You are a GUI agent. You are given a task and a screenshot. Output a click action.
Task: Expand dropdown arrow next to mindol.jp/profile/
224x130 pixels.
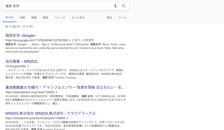pyautogui.click(x=28, y=66)
